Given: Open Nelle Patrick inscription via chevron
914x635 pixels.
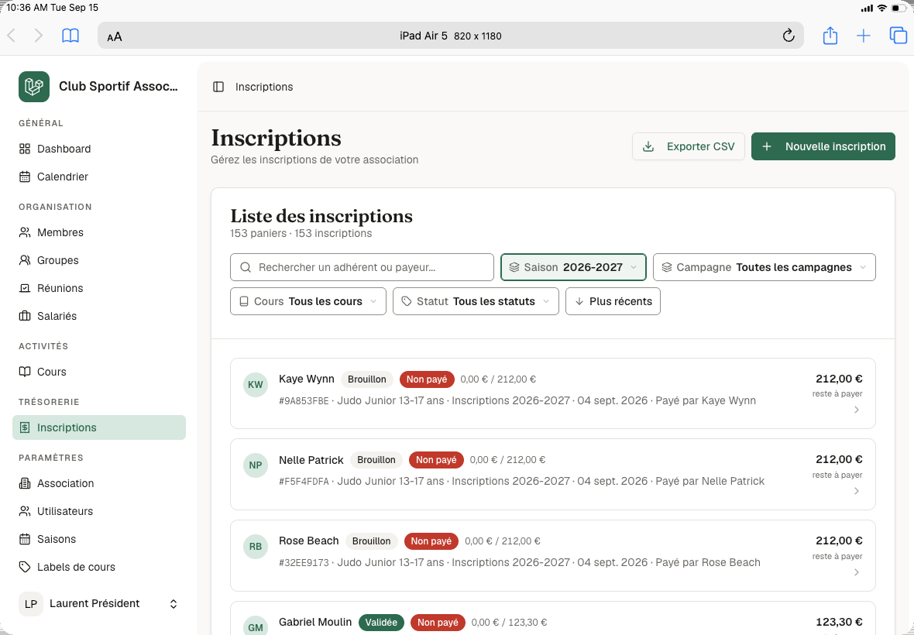Looking at the screenshot, I should 856,491.
